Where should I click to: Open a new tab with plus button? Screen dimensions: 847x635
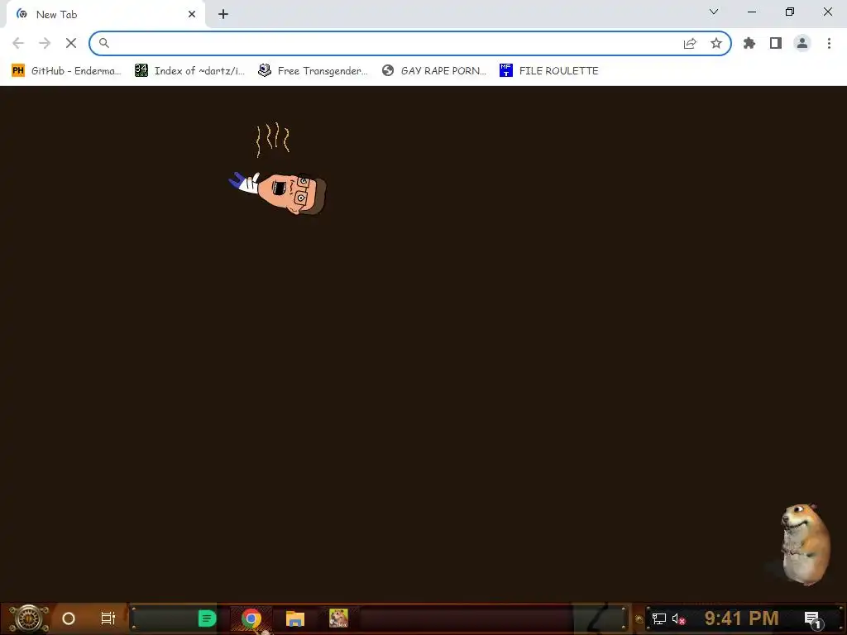point(223,15)
